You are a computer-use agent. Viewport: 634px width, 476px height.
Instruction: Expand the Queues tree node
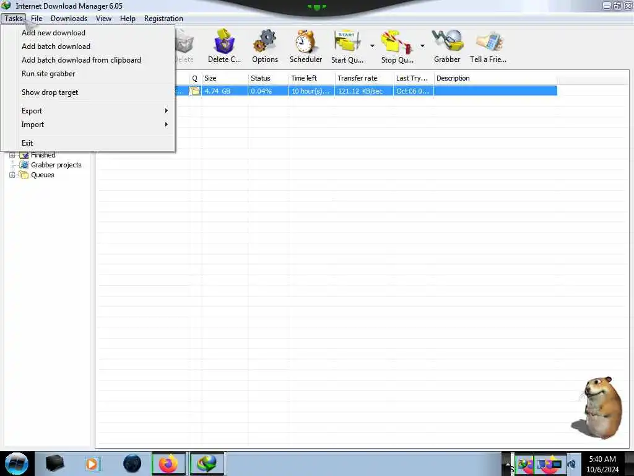12,175
